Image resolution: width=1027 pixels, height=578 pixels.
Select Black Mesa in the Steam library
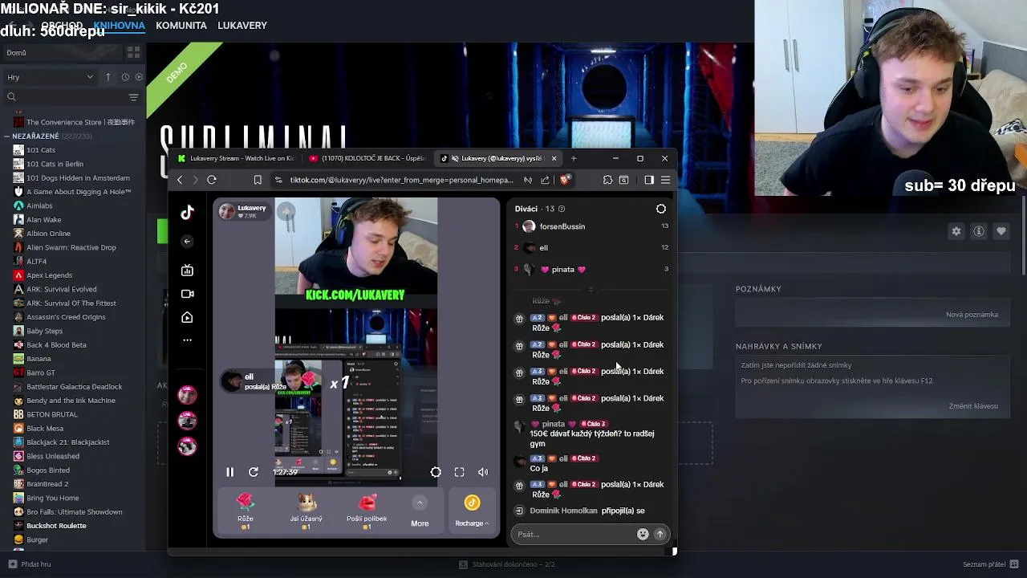pos(45,429)
